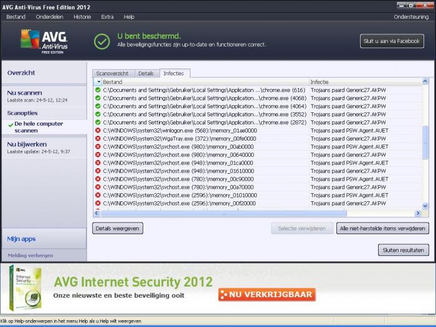436x327 pixels.
Task: Click red icon for svchost memory_00ab0000 row
Action: point(98,146)
